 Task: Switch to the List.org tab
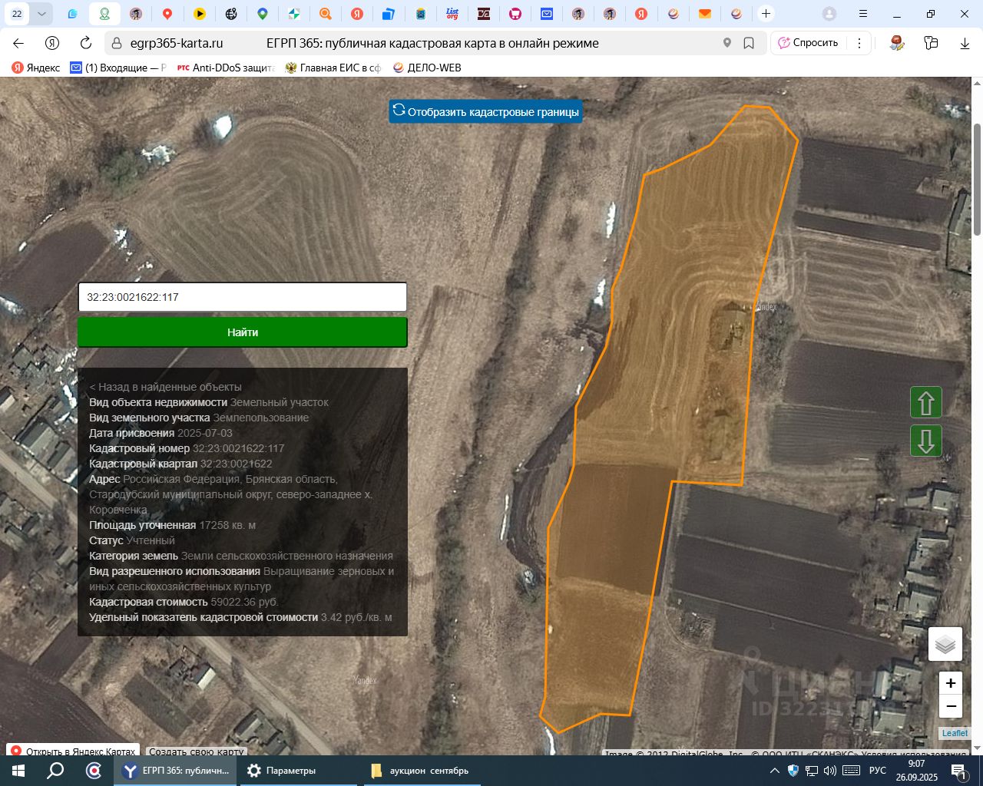pos(452,14)
